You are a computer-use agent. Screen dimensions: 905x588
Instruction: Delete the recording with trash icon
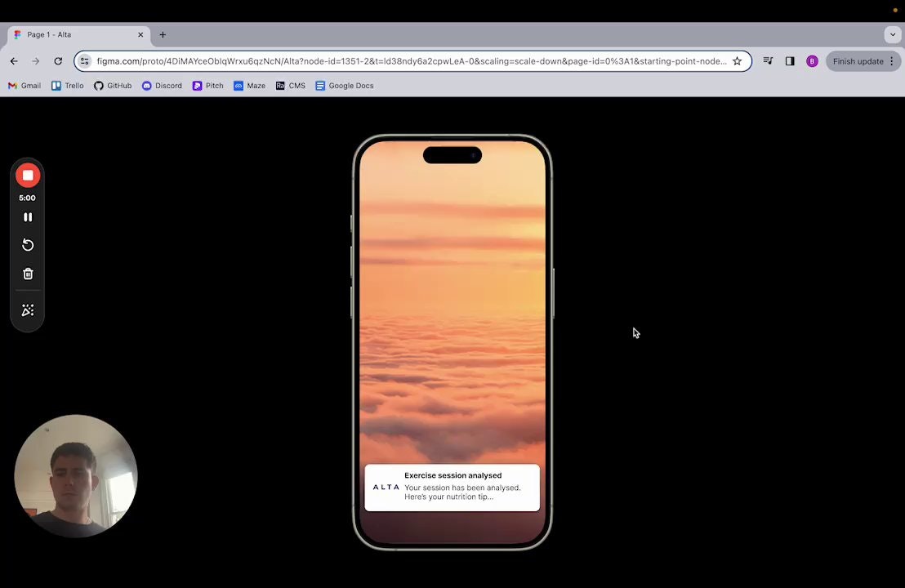(28, 274)
